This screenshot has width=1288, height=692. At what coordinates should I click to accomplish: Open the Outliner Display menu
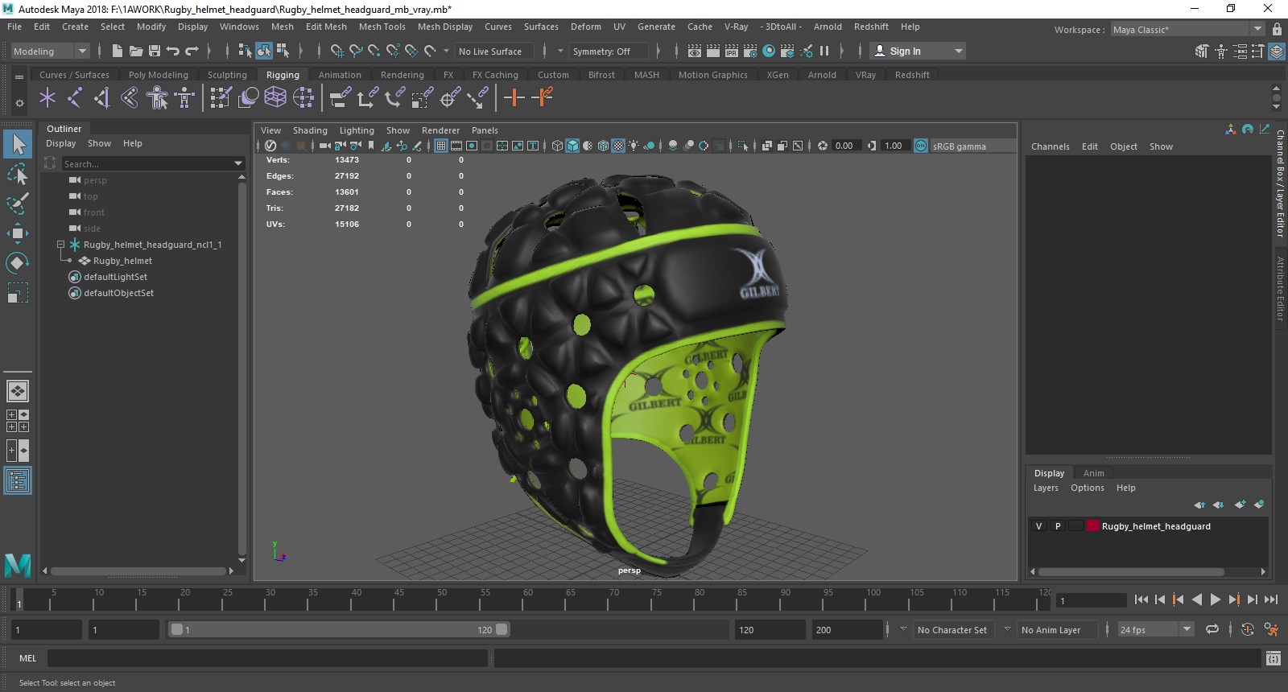tap(60, 143)
